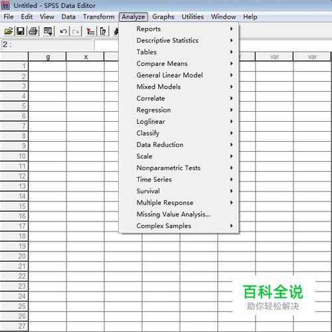Screen dimensions: 332x332
Task: Click the last var column header
Action: 312,57
